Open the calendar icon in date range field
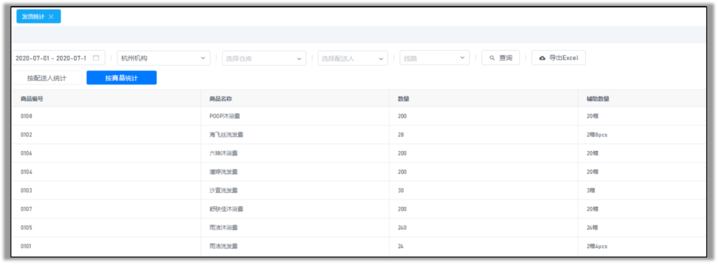The width and height of the screenshot is (718, 264). point(96,59)
